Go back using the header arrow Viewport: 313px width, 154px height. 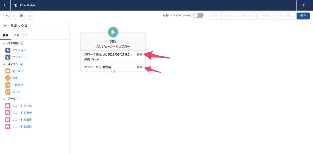5,5
